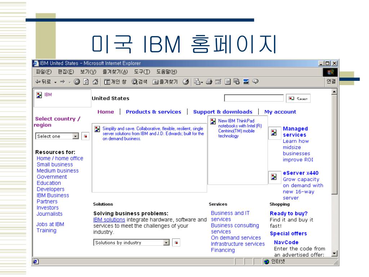369x277 pixels.
Task: Click the blue picture icon in toolbar
Action: pos(246,82)
